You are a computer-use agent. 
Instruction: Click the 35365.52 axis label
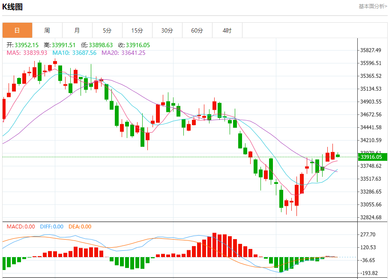(x=371, y=76)
